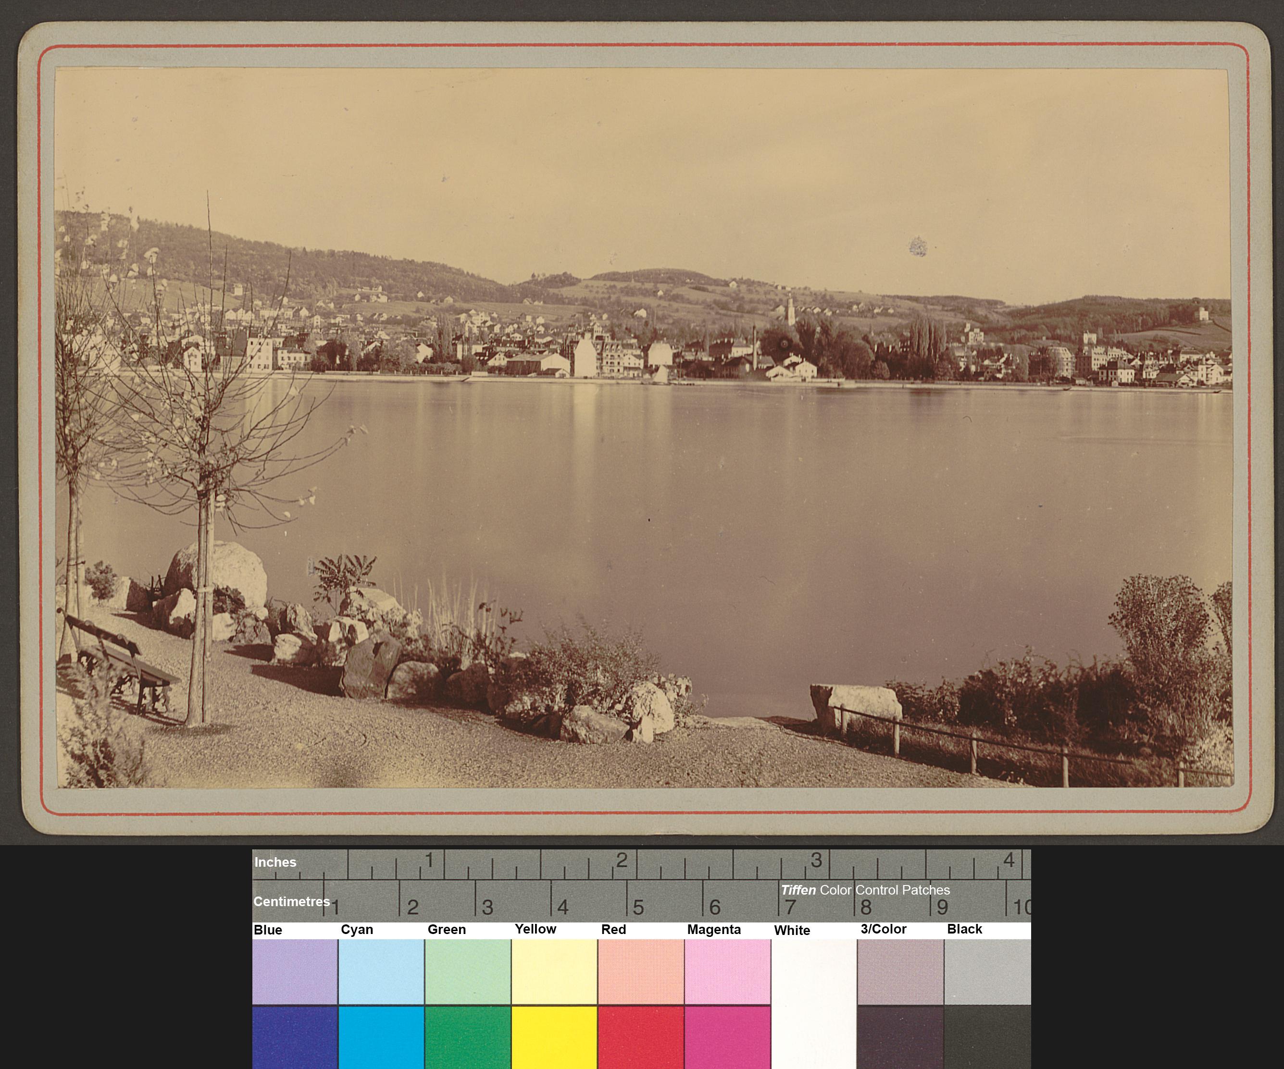This screenshot has width=1284, height=1069.
Task: Click the 'Inches' ruler label
Action: pyautogui.click(x=275, y=862)
